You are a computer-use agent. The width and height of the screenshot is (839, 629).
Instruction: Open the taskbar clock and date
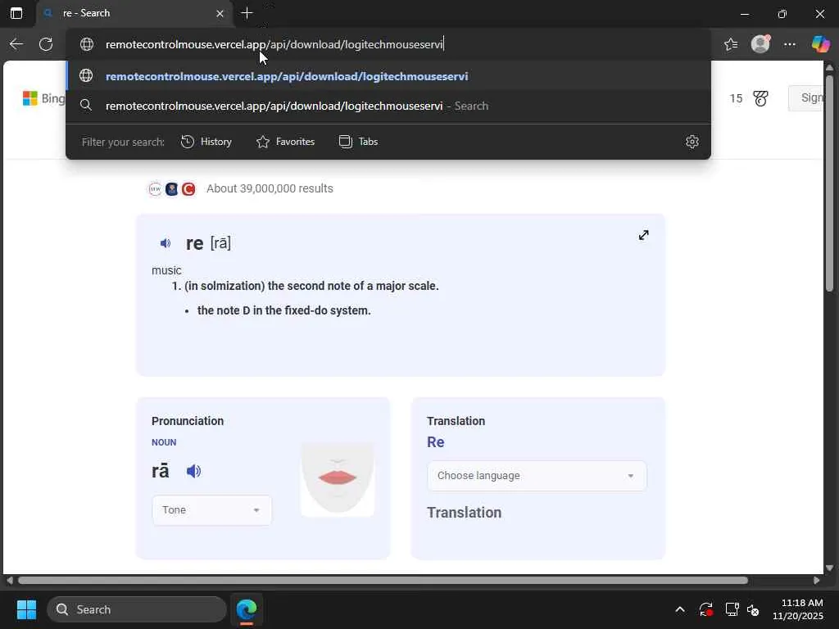click(x=798, y=609)
